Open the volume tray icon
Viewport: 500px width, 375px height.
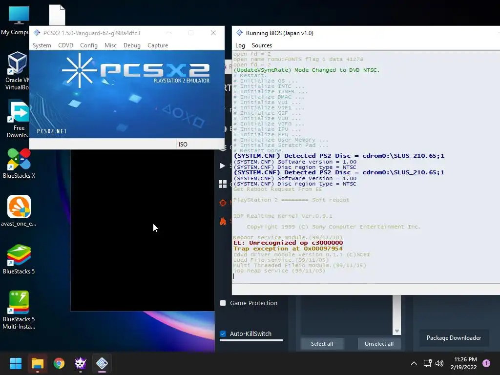click(439, 363)
